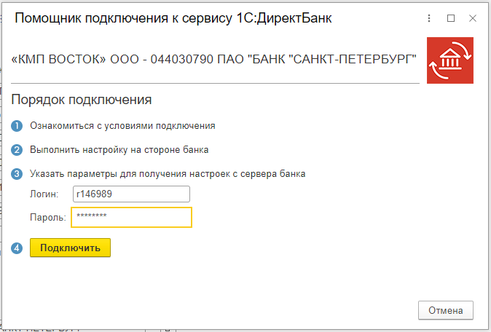Maximize the connection assistant window
This screenshot has height=332, width=491.
[451, 19]
